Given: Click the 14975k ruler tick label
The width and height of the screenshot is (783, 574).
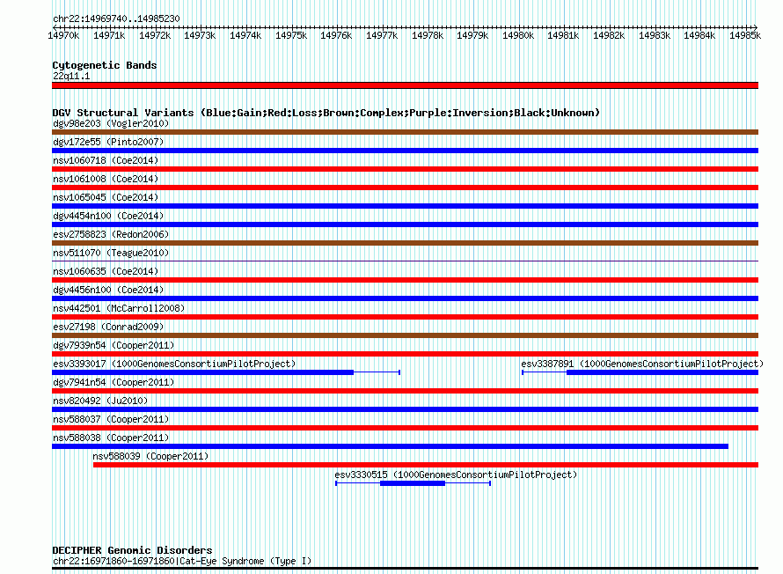Looking at the screenshot, I should pyautogui.click(x=291, y=35).
